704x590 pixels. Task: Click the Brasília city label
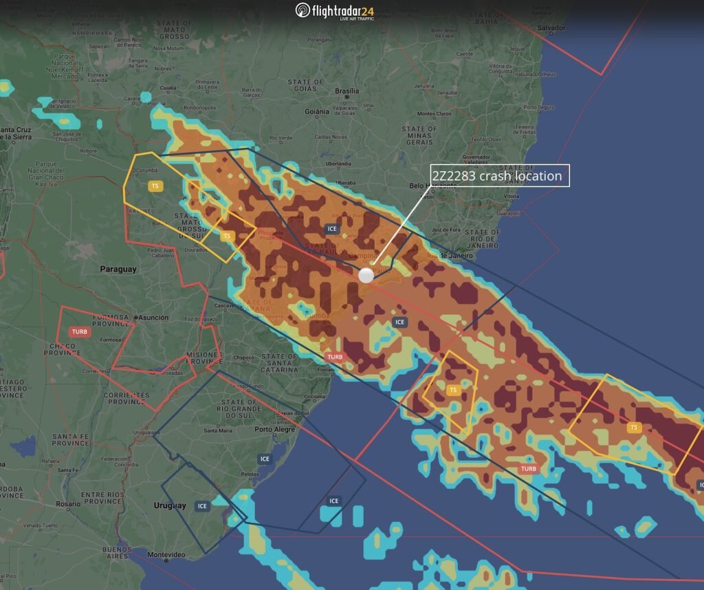coord(346,91)
